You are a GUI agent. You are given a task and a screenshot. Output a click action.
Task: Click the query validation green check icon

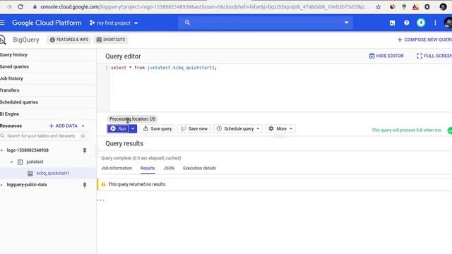pyautogui.click(x=450, y=130)
